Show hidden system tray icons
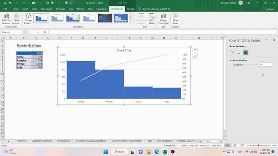This screenshot has width=278, height=156. [224, 152]
